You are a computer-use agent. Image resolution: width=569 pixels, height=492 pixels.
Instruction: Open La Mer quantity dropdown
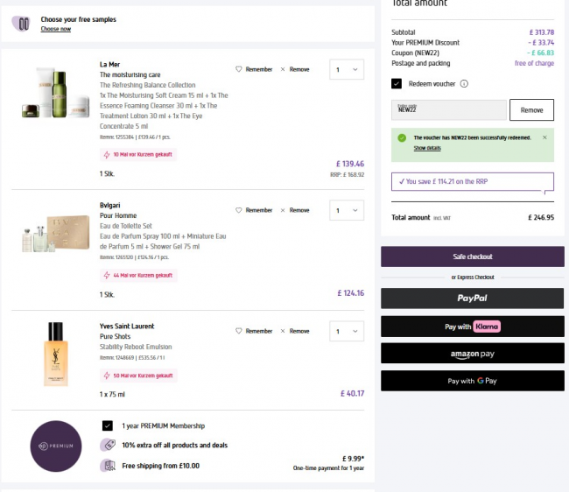point(347,69)
